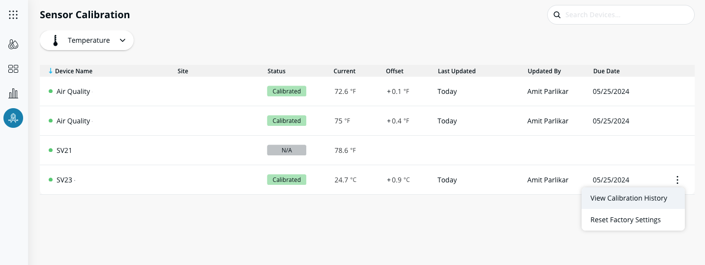The image size is (705, 265).
Task: Choose Reset Factory Settings option
Action: point(625,220)
